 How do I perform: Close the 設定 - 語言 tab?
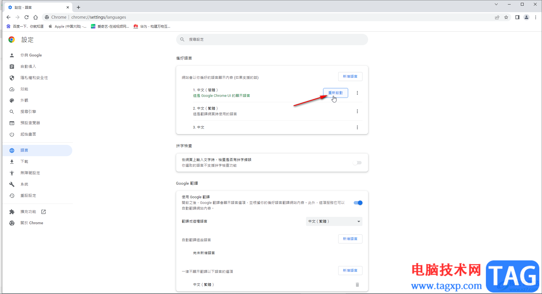coord(68,7)
